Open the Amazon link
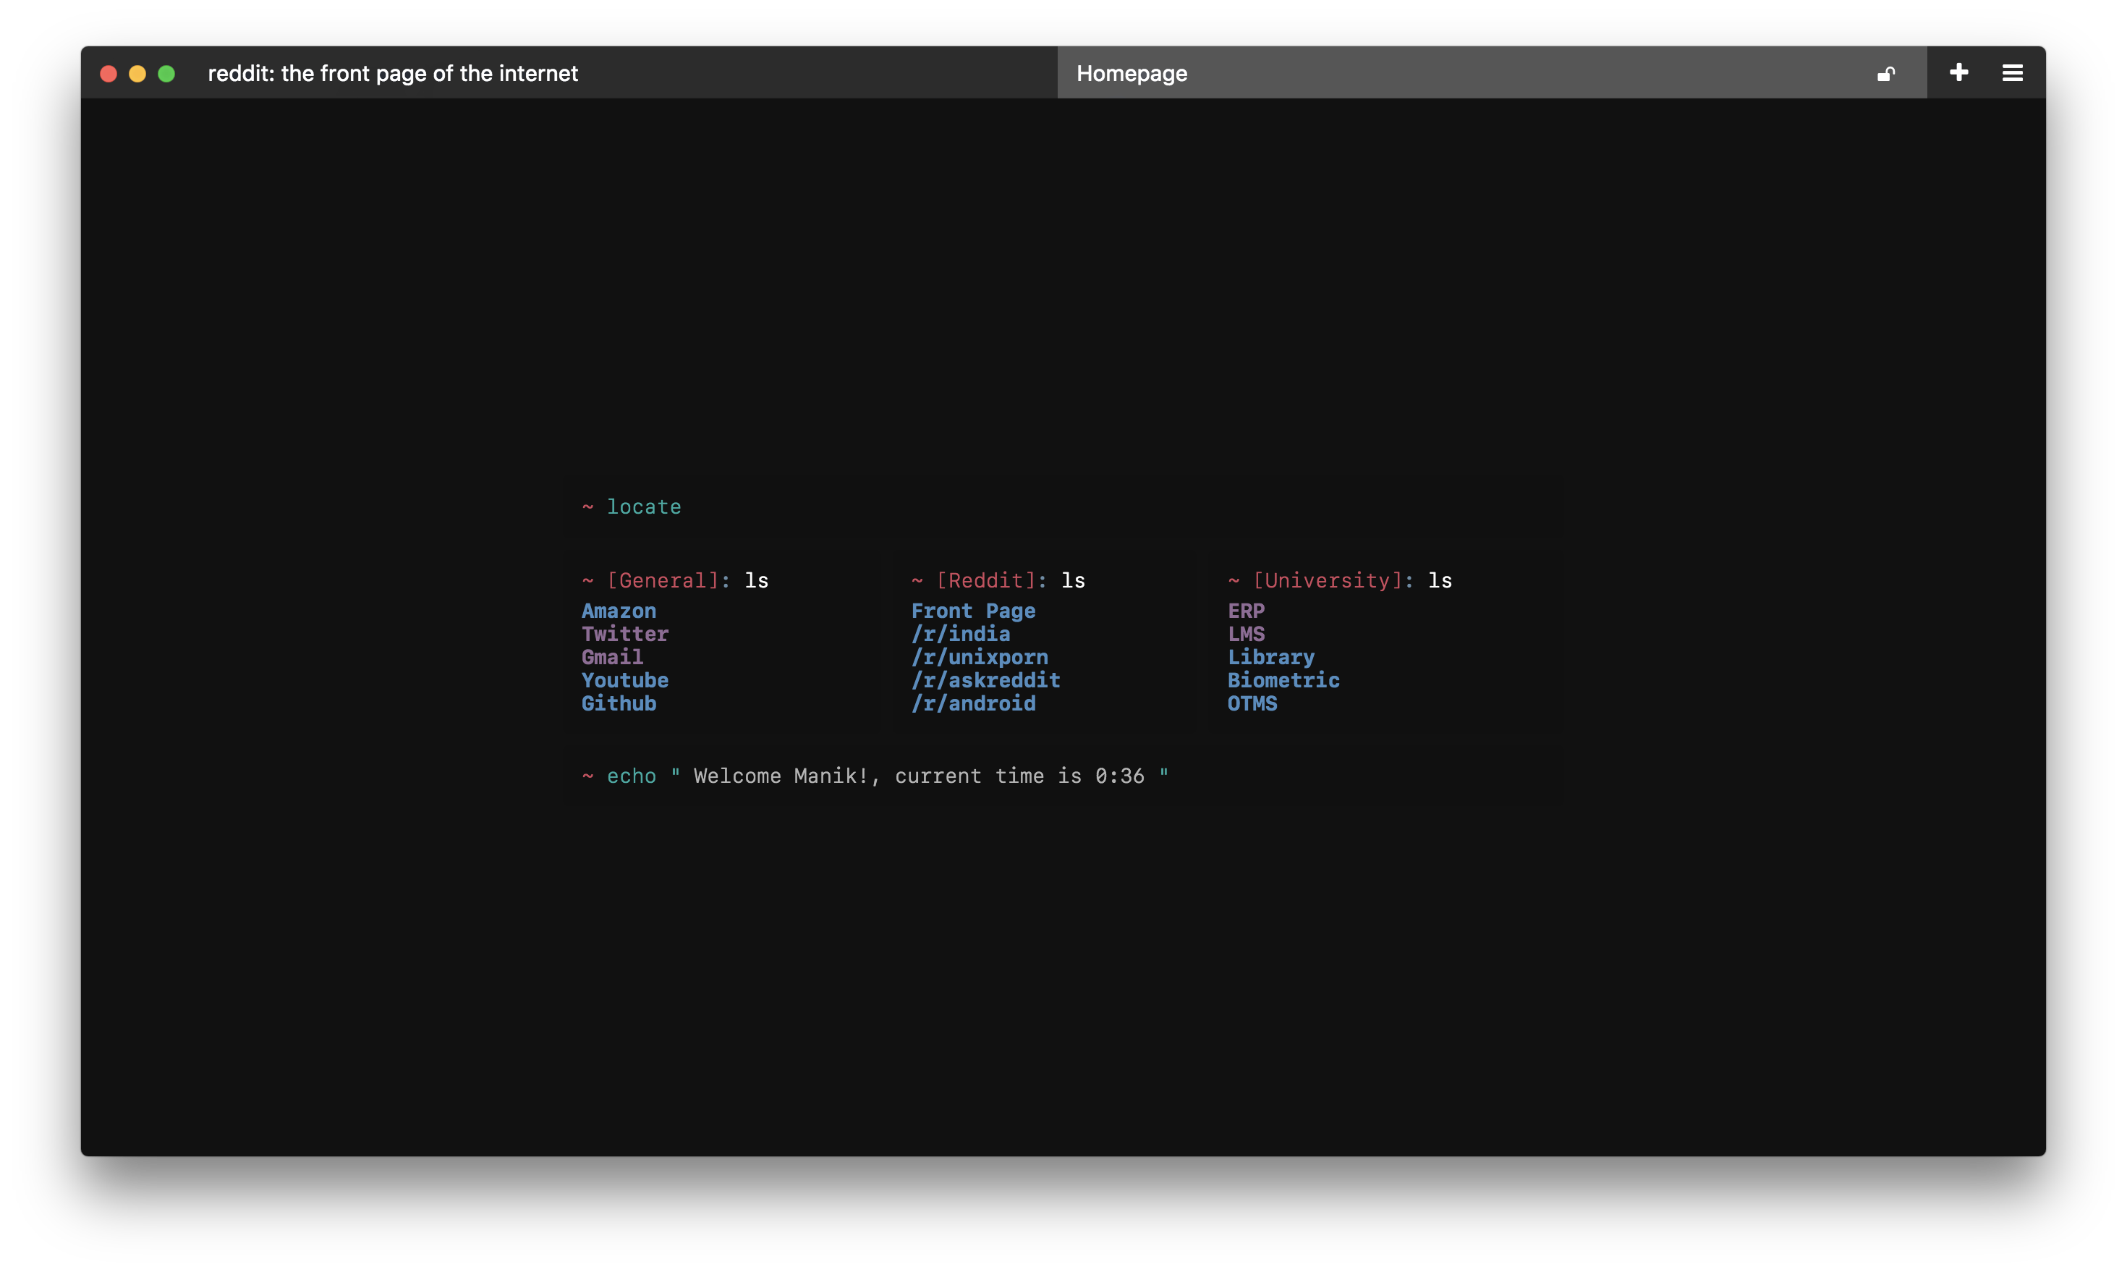 click(618, 610)
